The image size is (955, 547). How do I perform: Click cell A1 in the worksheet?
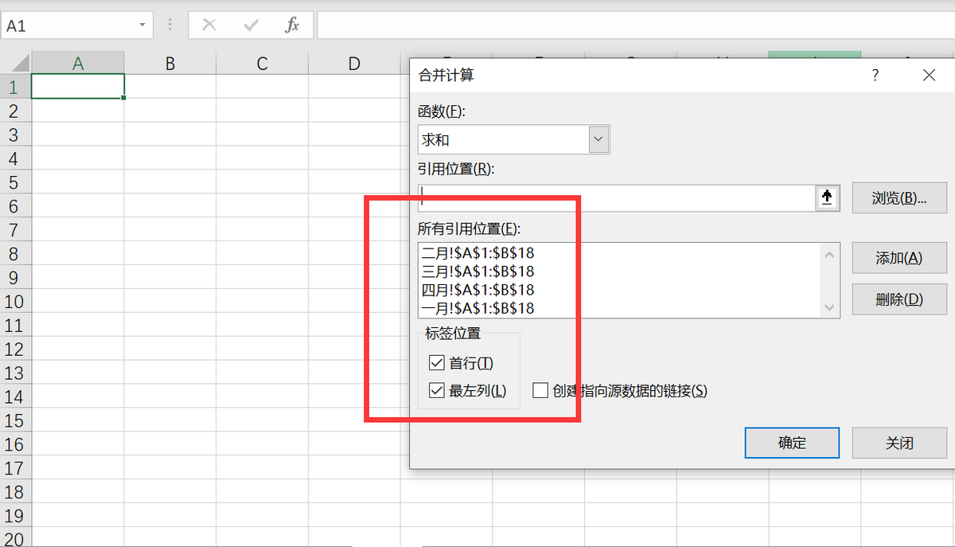pos(78,87)
